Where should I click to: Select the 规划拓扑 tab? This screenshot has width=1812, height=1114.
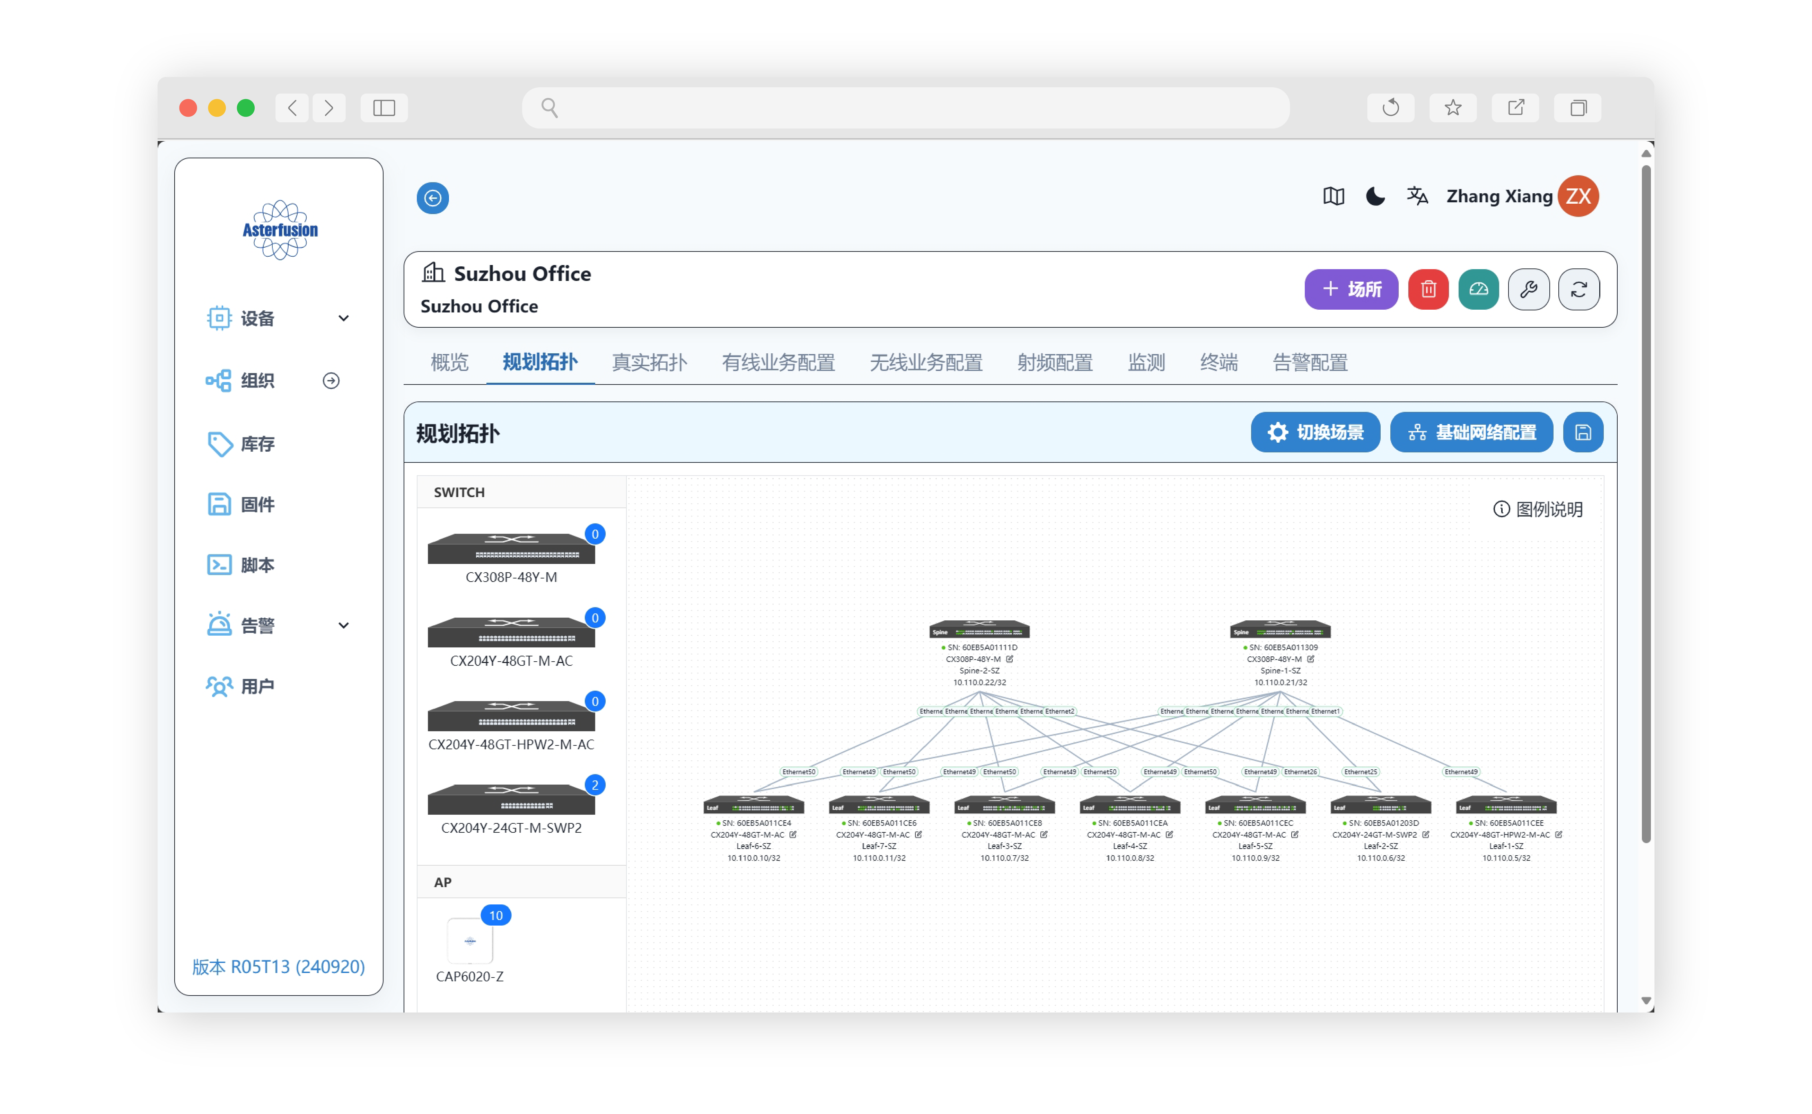click(539, 362)
